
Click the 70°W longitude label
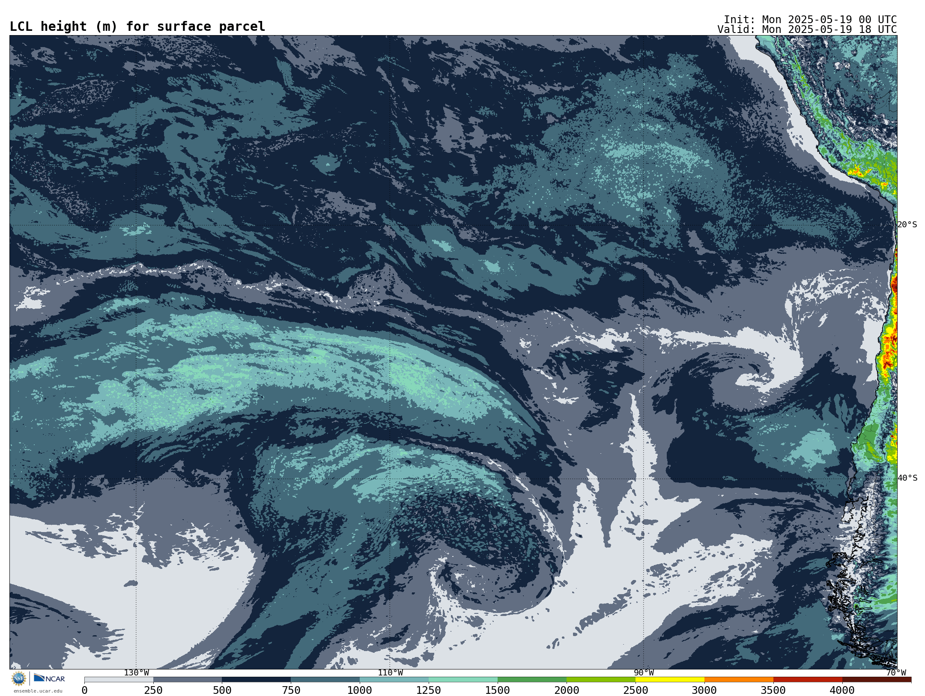pyautogui.click(x=896, y=673)
